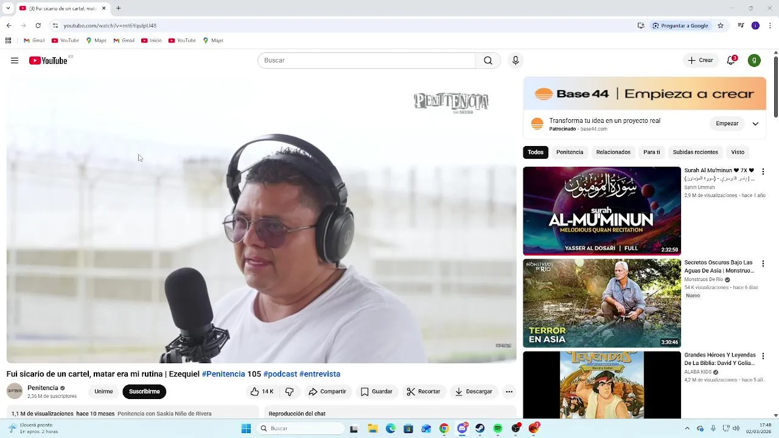The image size is (779, 438).
Task: Open Discord from taskbar
Action: [463, 428]
